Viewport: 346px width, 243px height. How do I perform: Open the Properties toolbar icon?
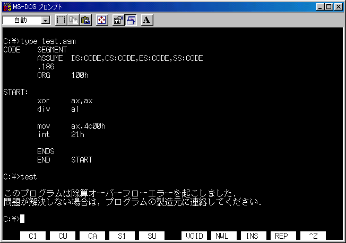[118, 20]
